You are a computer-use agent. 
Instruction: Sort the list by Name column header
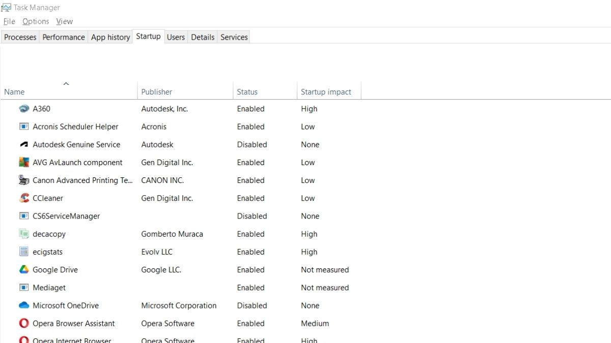14,92
